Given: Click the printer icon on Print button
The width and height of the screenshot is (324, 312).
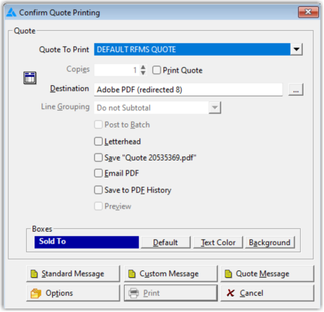Looking at the screenshot, I should pyautogui.click(x=134, y=293).
